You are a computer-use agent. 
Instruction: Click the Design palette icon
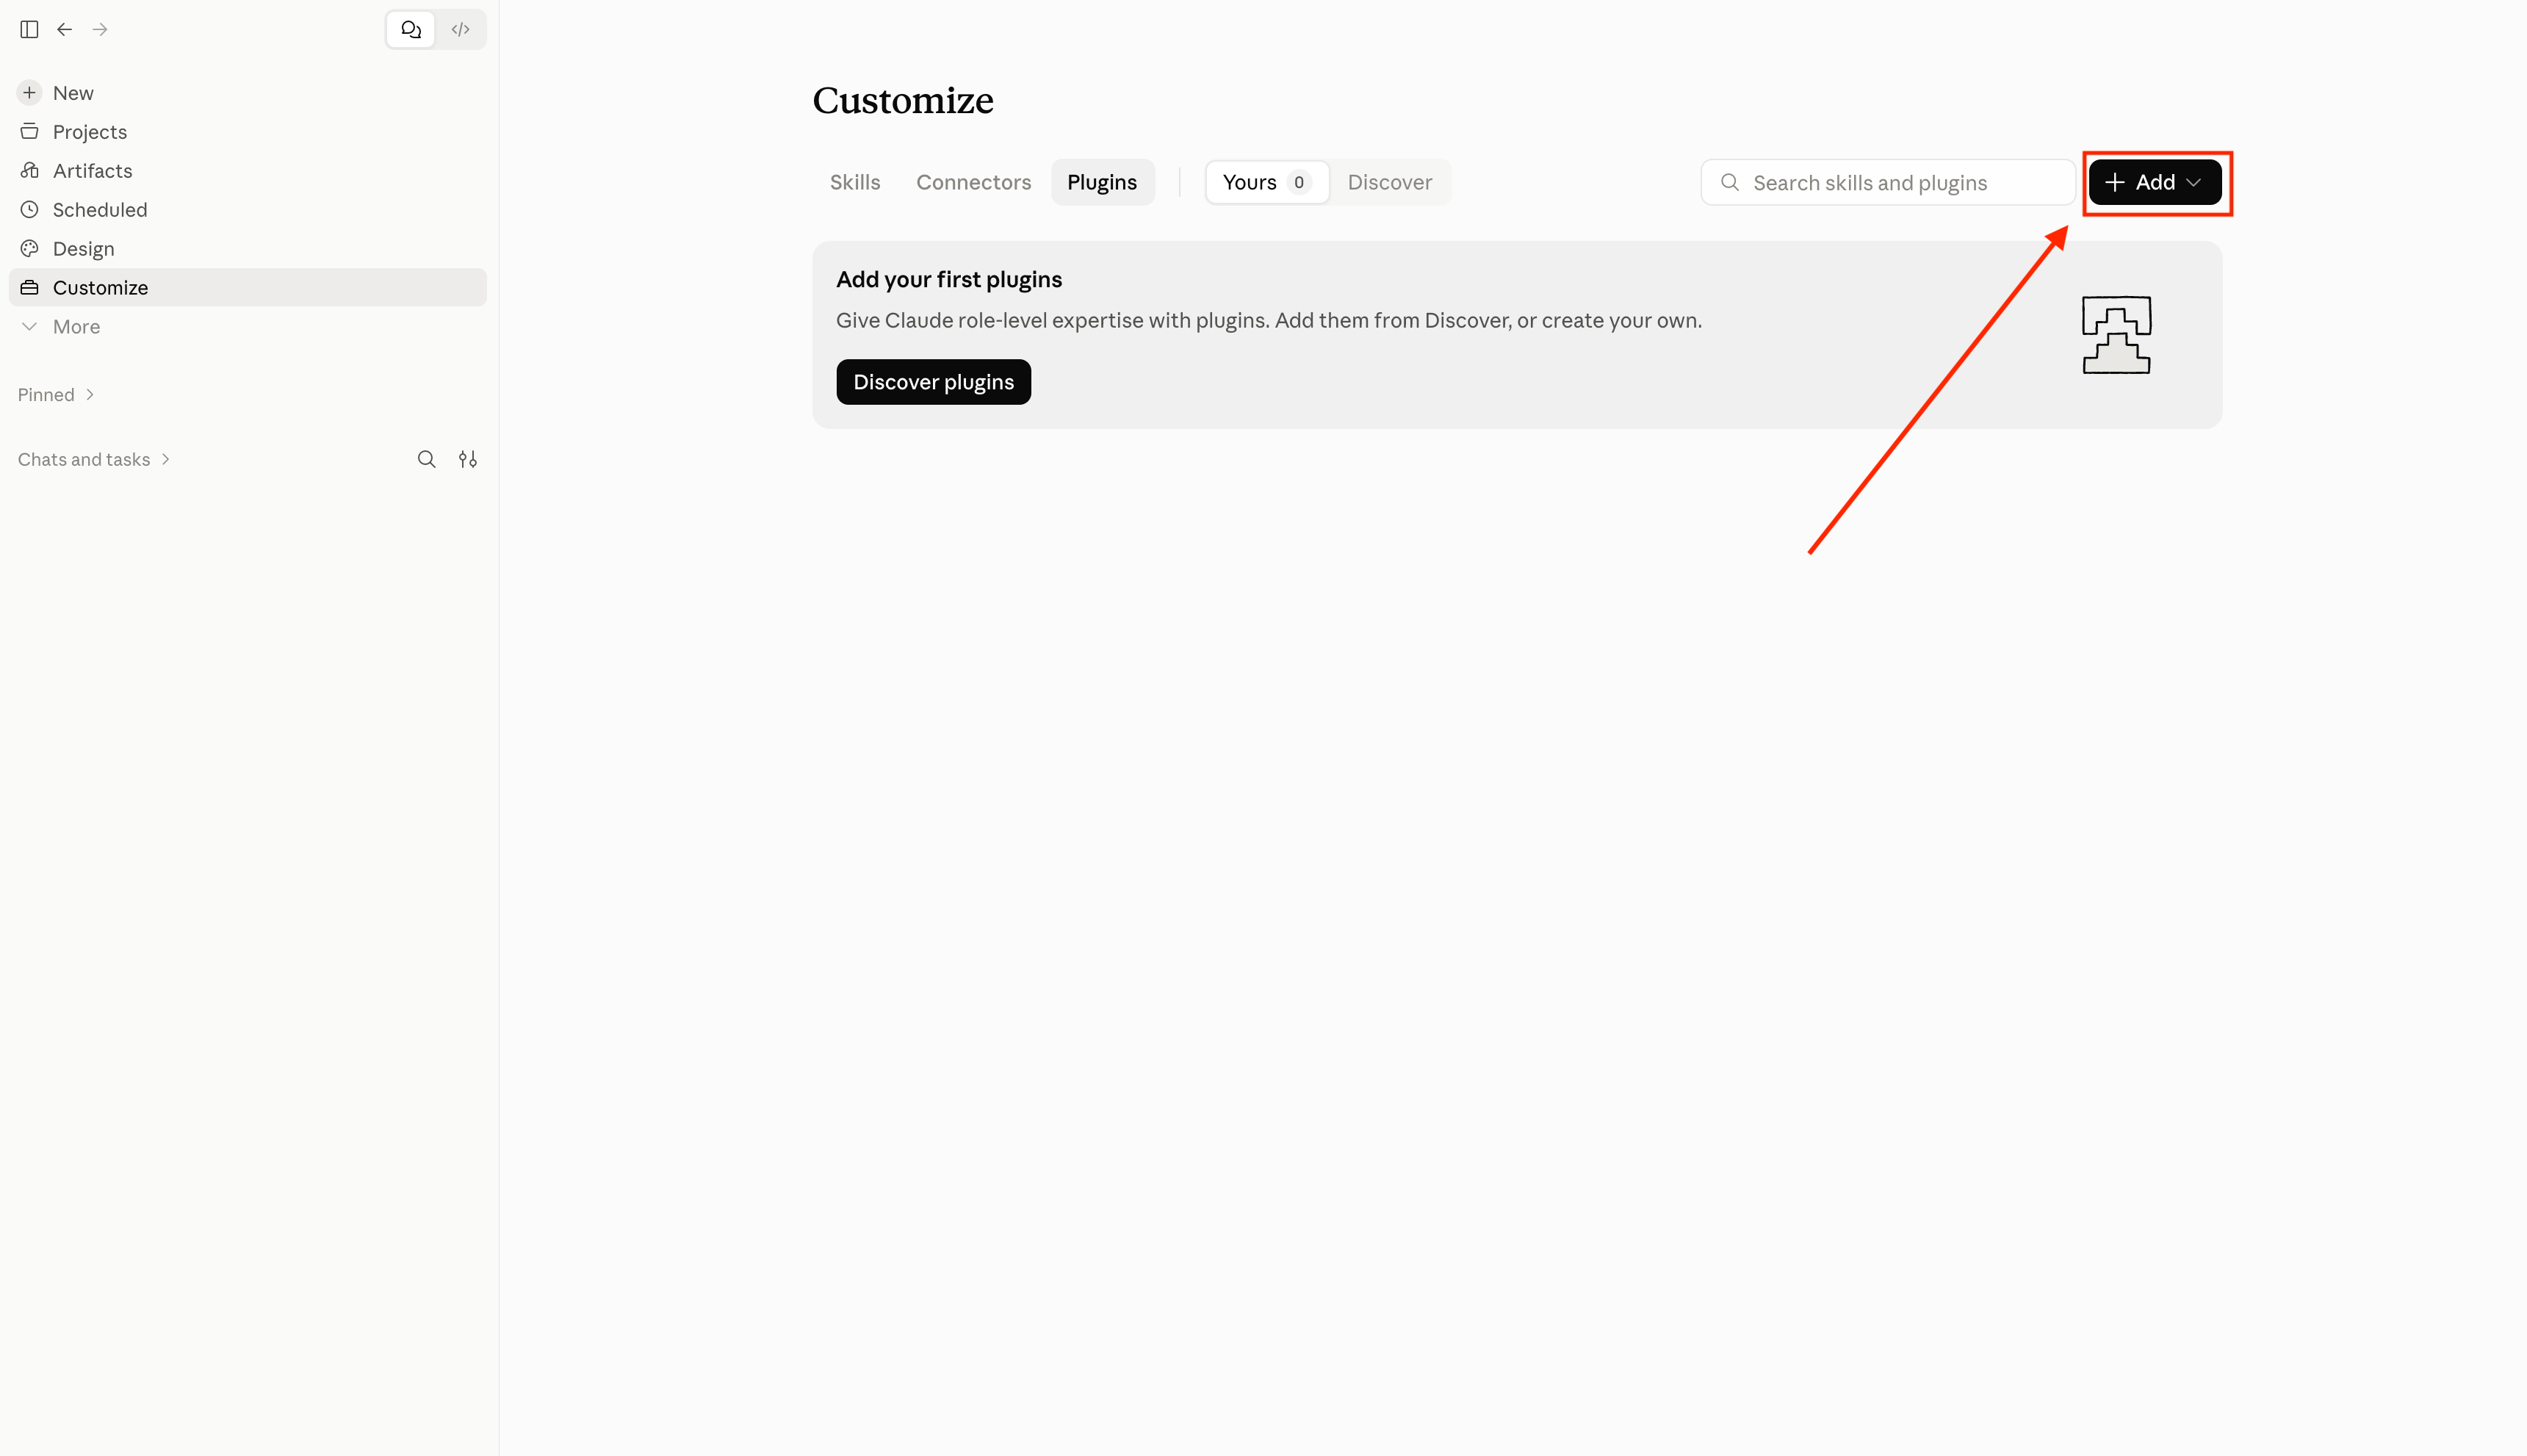(x=29, y=249)
